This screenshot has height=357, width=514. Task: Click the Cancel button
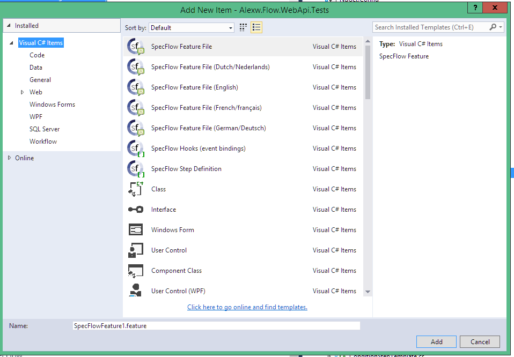(x=480, y=341)
